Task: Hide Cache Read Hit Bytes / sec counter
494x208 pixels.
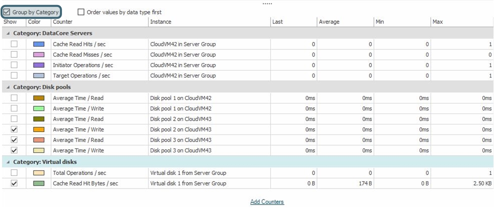Action: 14,183
